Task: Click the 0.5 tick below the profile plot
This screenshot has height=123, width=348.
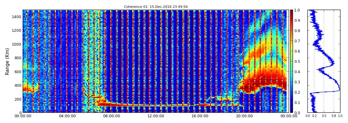Action: pos(324,116)
